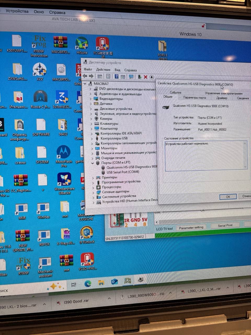
Task: Open the 3uTools desktop shortcut
Action: pyautogui.click(x=62, y=99)
